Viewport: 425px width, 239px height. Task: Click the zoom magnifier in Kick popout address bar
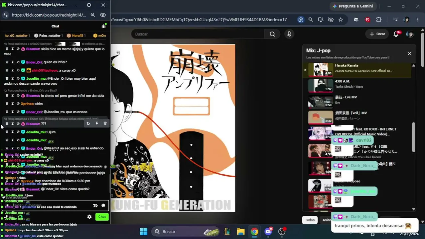[x=93, y=15]
